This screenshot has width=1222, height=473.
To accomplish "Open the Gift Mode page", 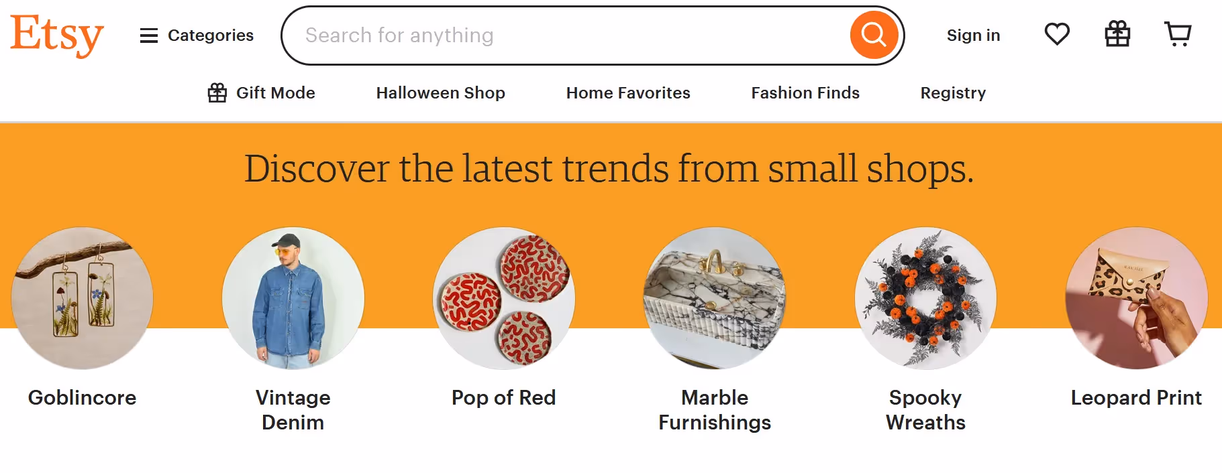I will 275,92.
